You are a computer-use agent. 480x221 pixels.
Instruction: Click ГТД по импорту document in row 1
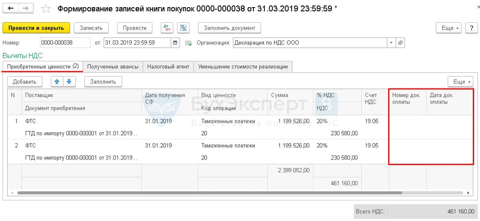click(81, 133)
